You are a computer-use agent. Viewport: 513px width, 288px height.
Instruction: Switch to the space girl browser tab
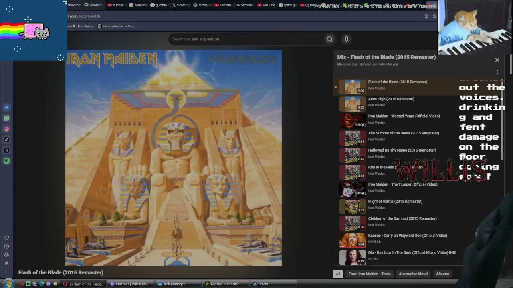tap(288, 5)
